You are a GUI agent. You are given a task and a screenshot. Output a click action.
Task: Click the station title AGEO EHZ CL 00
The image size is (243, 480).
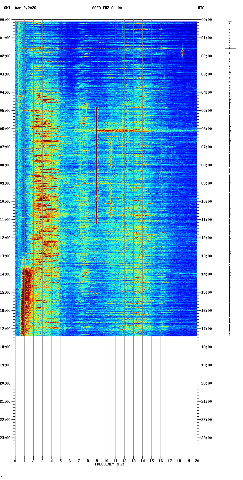pos(107,8)
